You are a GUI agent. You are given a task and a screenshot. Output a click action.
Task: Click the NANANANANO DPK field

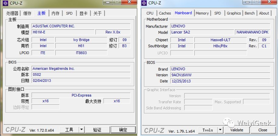[252, 32]
